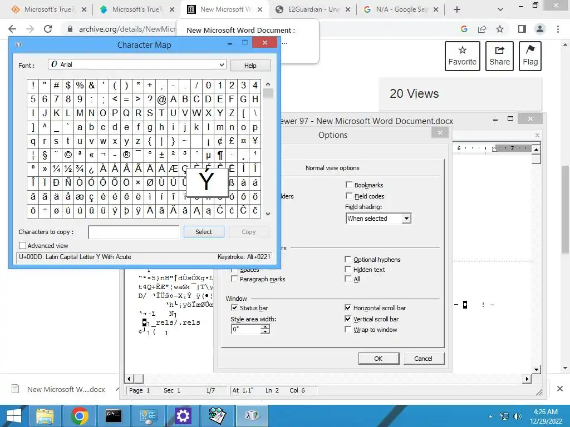The width and height of the screenshot is (570, 427).
Task: Uncheck Horizontal scroll bar checkbox
Action: click(348, 308)
